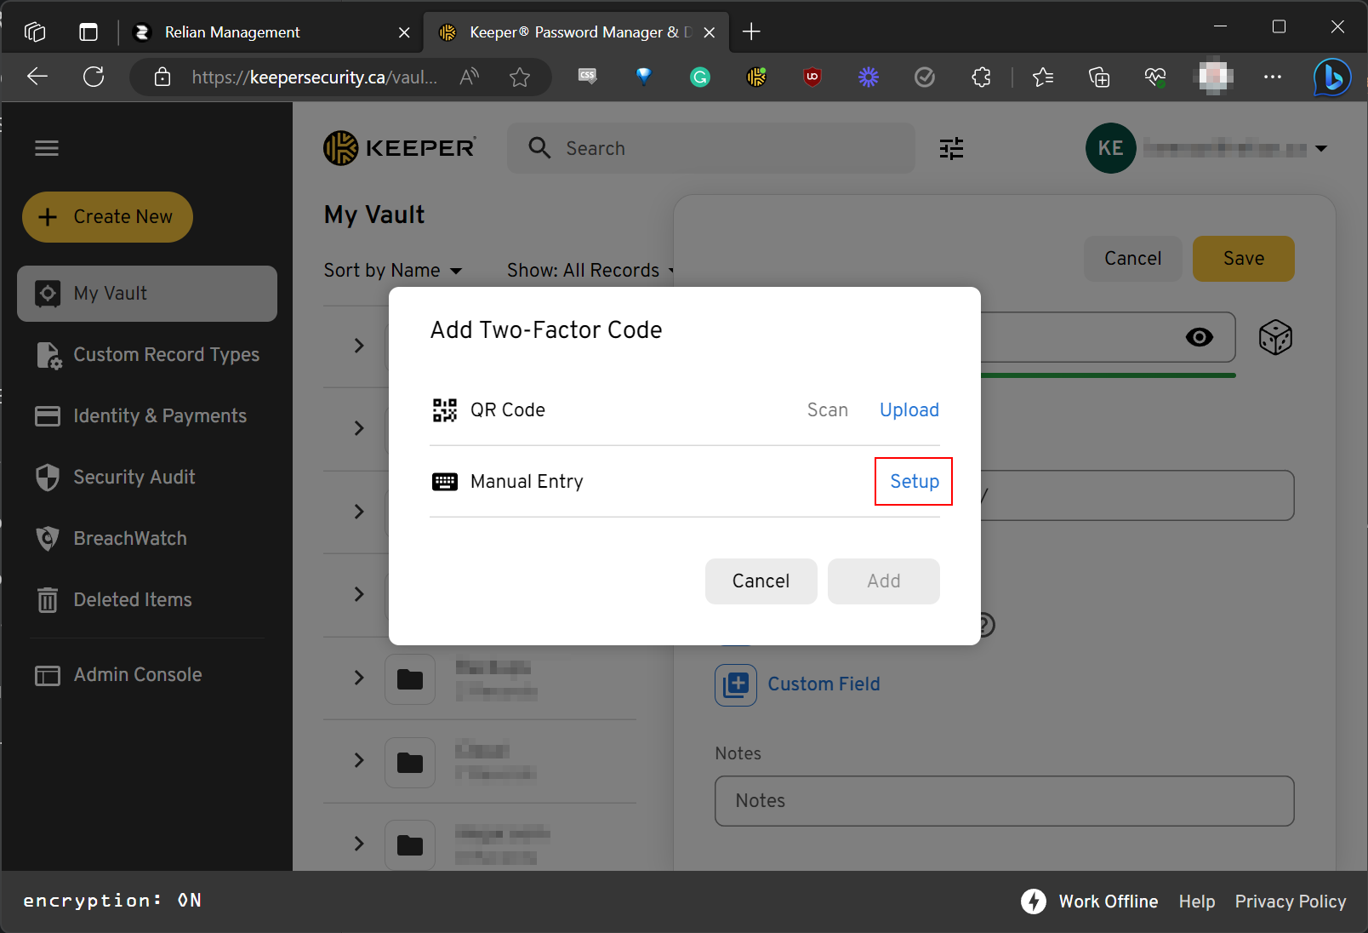
Task: Add this page to favorites star
Action: tap(520, 77)
